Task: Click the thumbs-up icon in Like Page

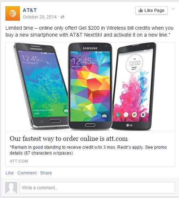Action: point(141,10)
